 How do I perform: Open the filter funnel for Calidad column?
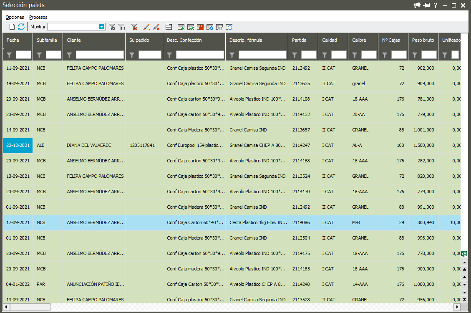(x=325, y=55)
